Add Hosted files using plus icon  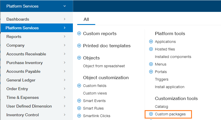151,49
